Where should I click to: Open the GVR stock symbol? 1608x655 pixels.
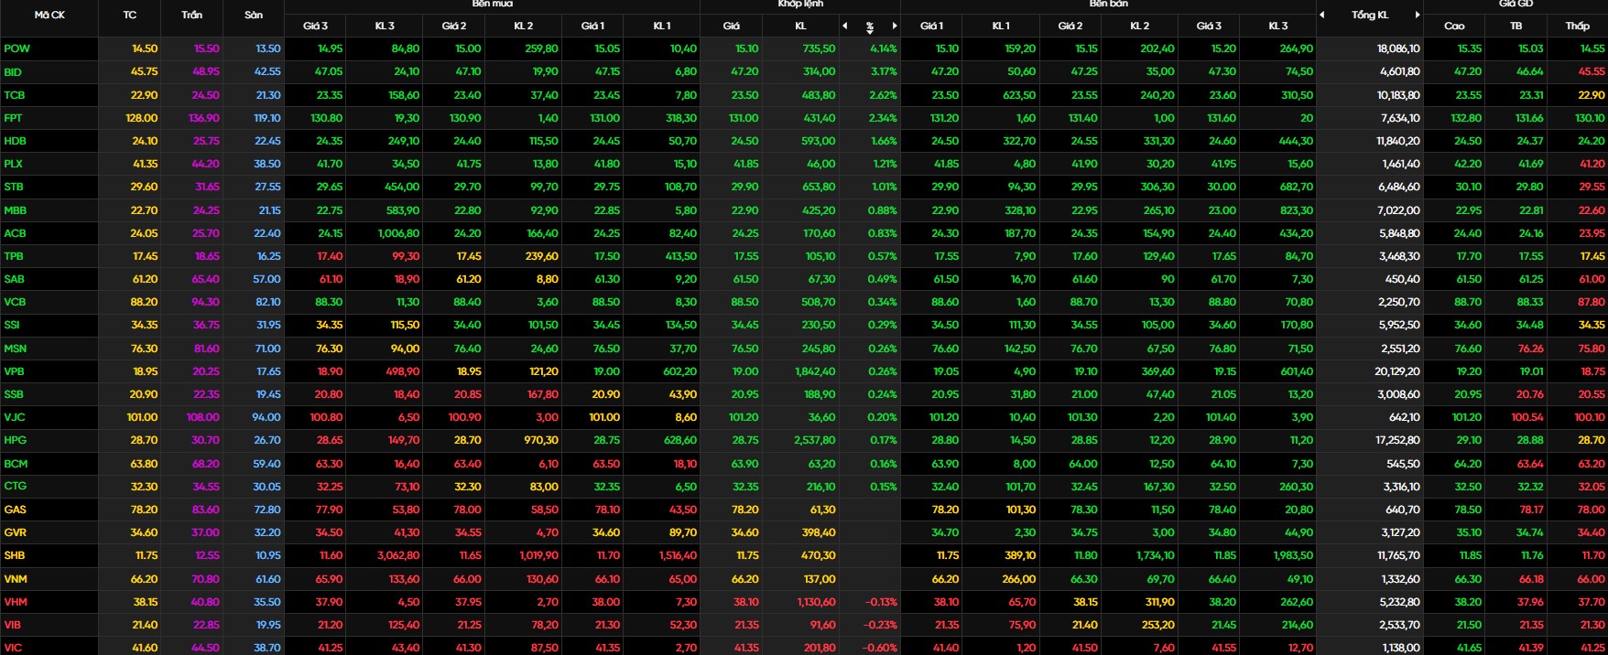click(15, 532)
